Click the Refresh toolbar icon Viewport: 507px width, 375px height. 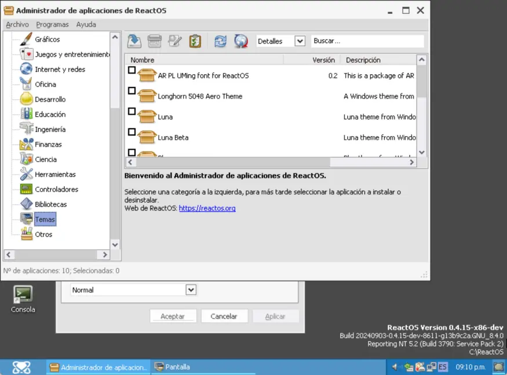coord(221,41)
